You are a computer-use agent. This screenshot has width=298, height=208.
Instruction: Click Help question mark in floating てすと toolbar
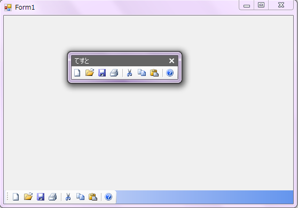coord(170,73)
